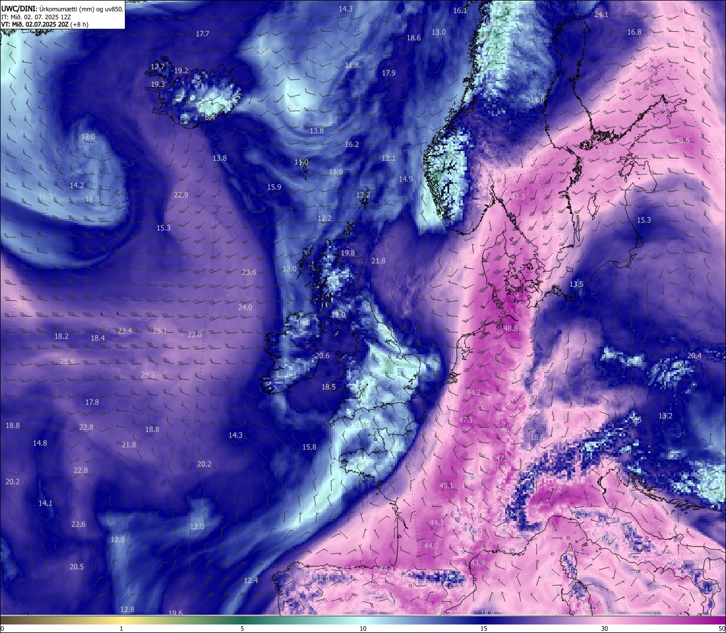The image size is (726, 633).
Task: Click the 21.8 value east of Scotland
Action: click(x=378, y=261)
